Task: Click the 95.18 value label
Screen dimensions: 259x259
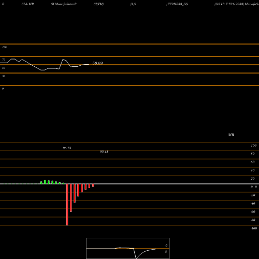Action: [104, 152]
